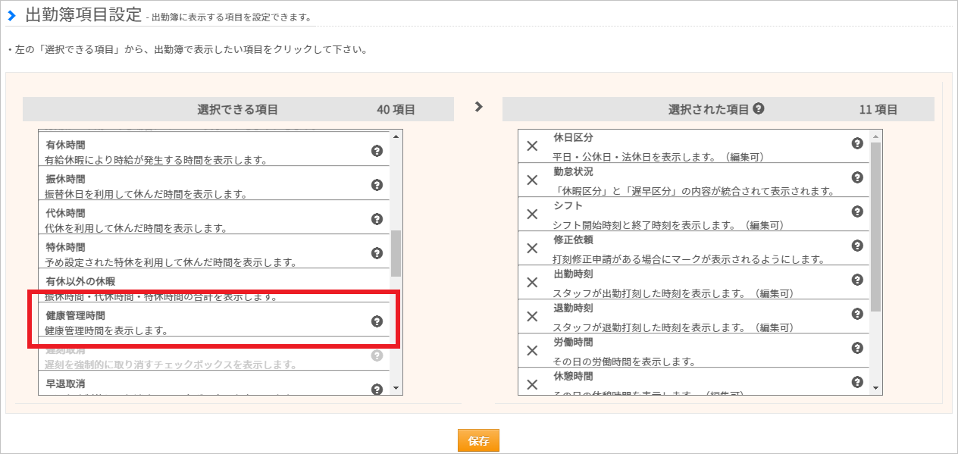Screen dimensions: 958x454
Task: Click help icon next to 休日区分
Action: click(x=857, y=143)
